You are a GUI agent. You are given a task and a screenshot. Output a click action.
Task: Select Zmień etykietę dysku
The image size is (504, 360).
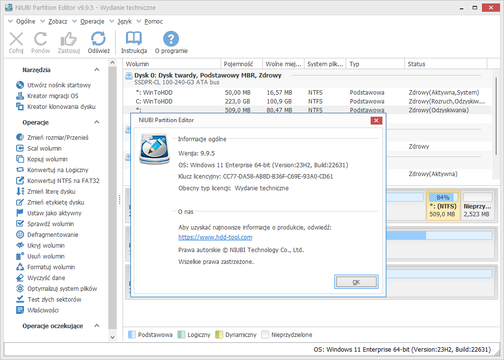coord(50,203)
